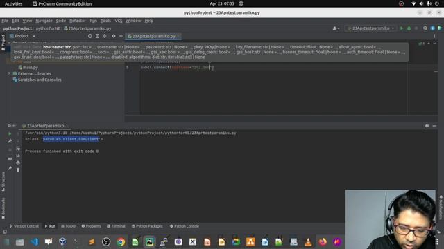Open the Refactor menu
The height and width of the screenshot is (249, 444).
click(x=77, y=21)
